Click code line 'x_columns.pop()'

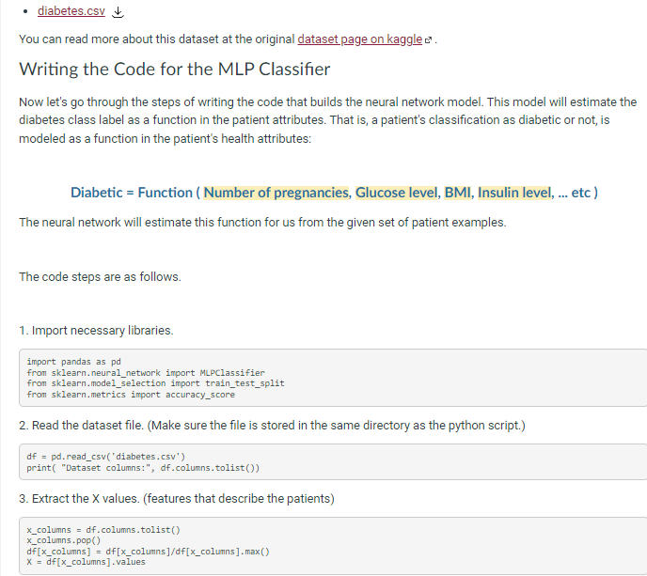pyautogui.click(x=64, y=540)
